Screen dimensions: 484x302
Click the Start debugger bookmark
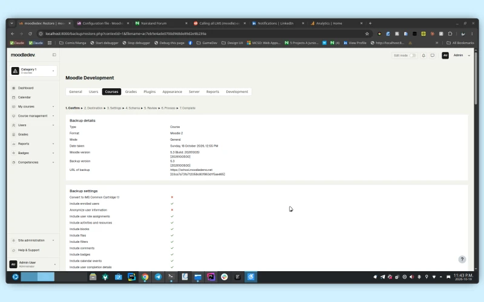coord(104,43)
